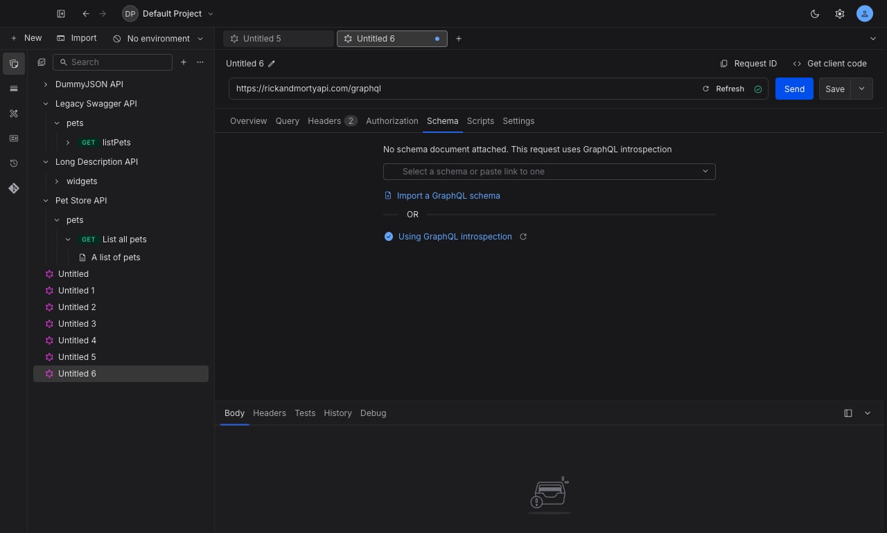Go forward with the right arrow
The image size is (887, 533).
pos(103,14)
